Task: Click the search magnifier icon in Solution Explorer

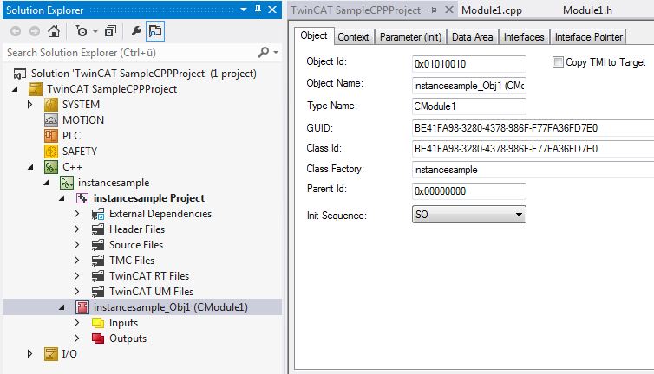Action: (263, 53)
